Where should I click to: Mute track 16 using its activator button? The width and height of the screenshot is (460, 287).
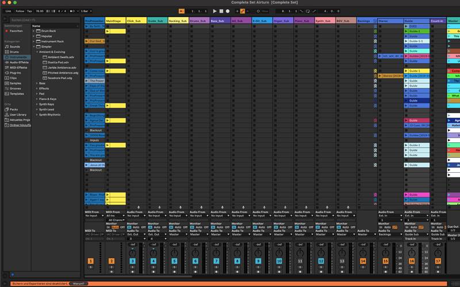coord(412,261)
